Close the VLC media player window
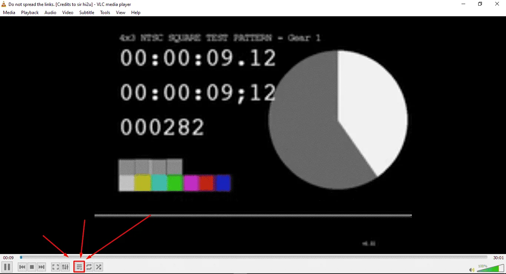Viewport: 506px width, 274px height. point(497,4)
